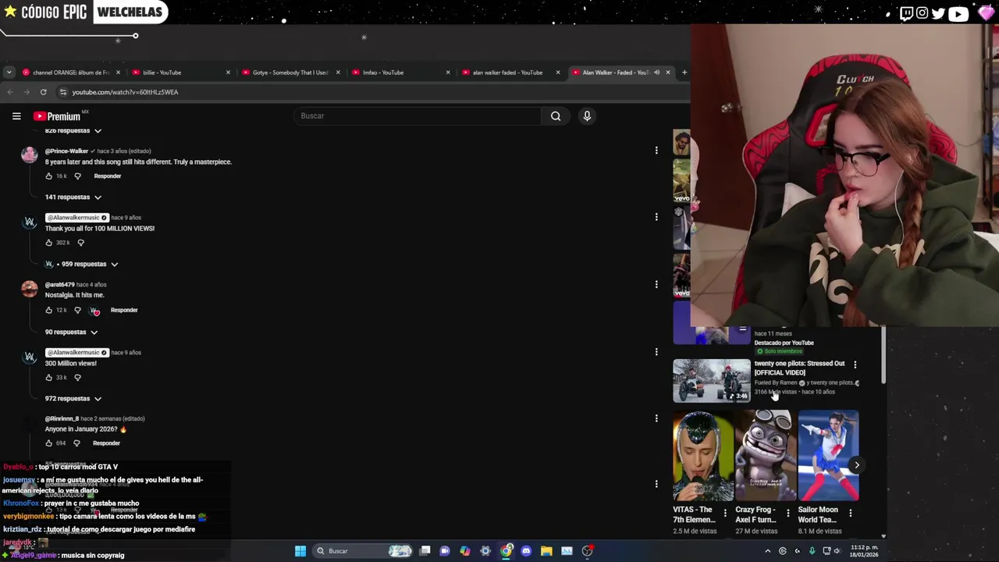Screen dimensions: 999x562
Task: Like the Anyone in January 2026 comment
Action: pos(48,443)
